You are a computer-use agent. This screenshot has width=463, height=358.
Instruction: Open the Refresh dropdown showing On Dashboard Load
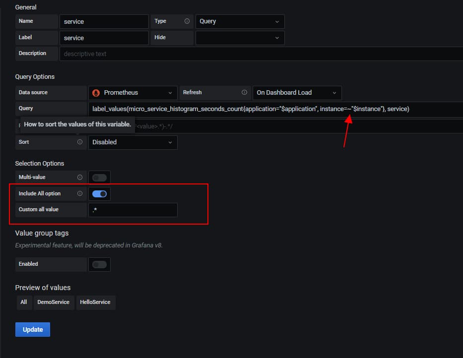(296, 93)
